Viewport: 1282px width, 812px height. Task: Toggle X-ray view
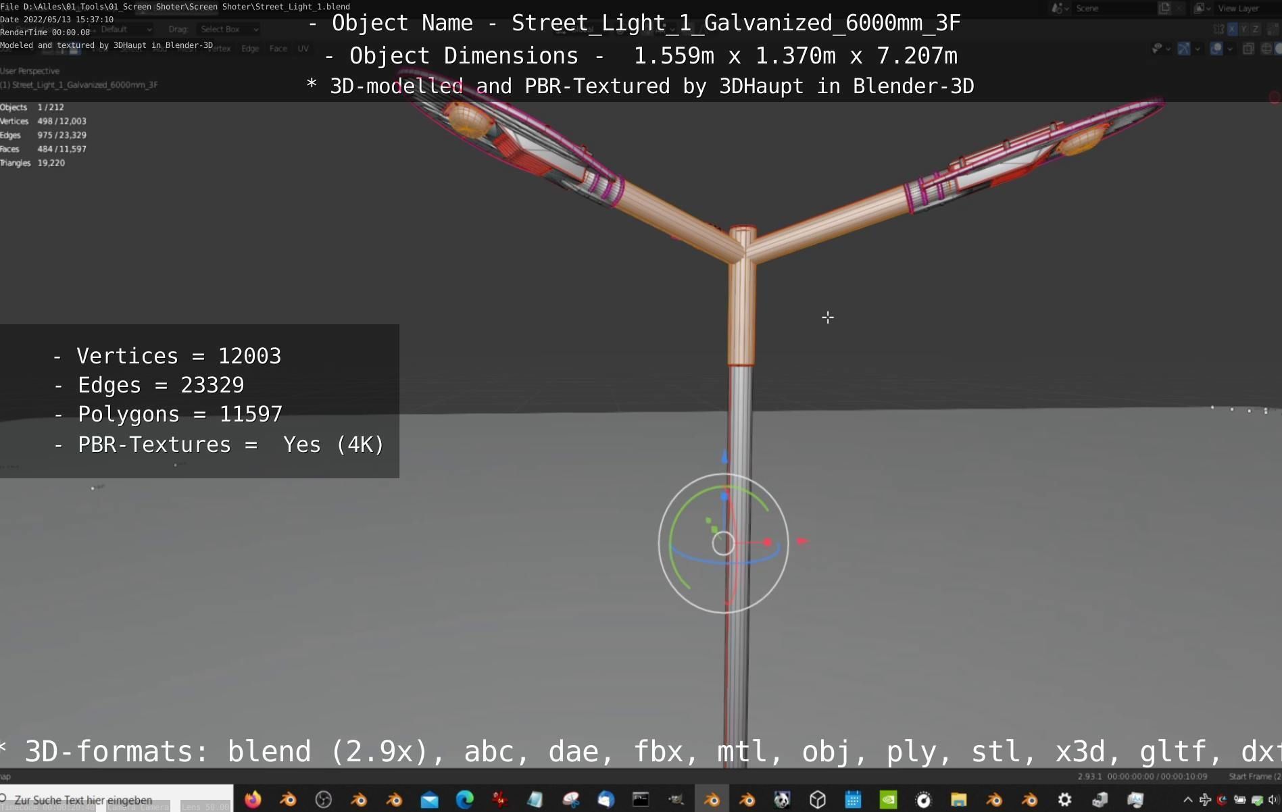click(1248, 49)
